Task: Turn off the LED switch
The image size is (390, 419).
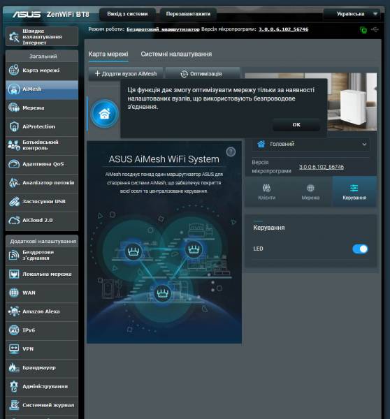Action: (360, 249)
